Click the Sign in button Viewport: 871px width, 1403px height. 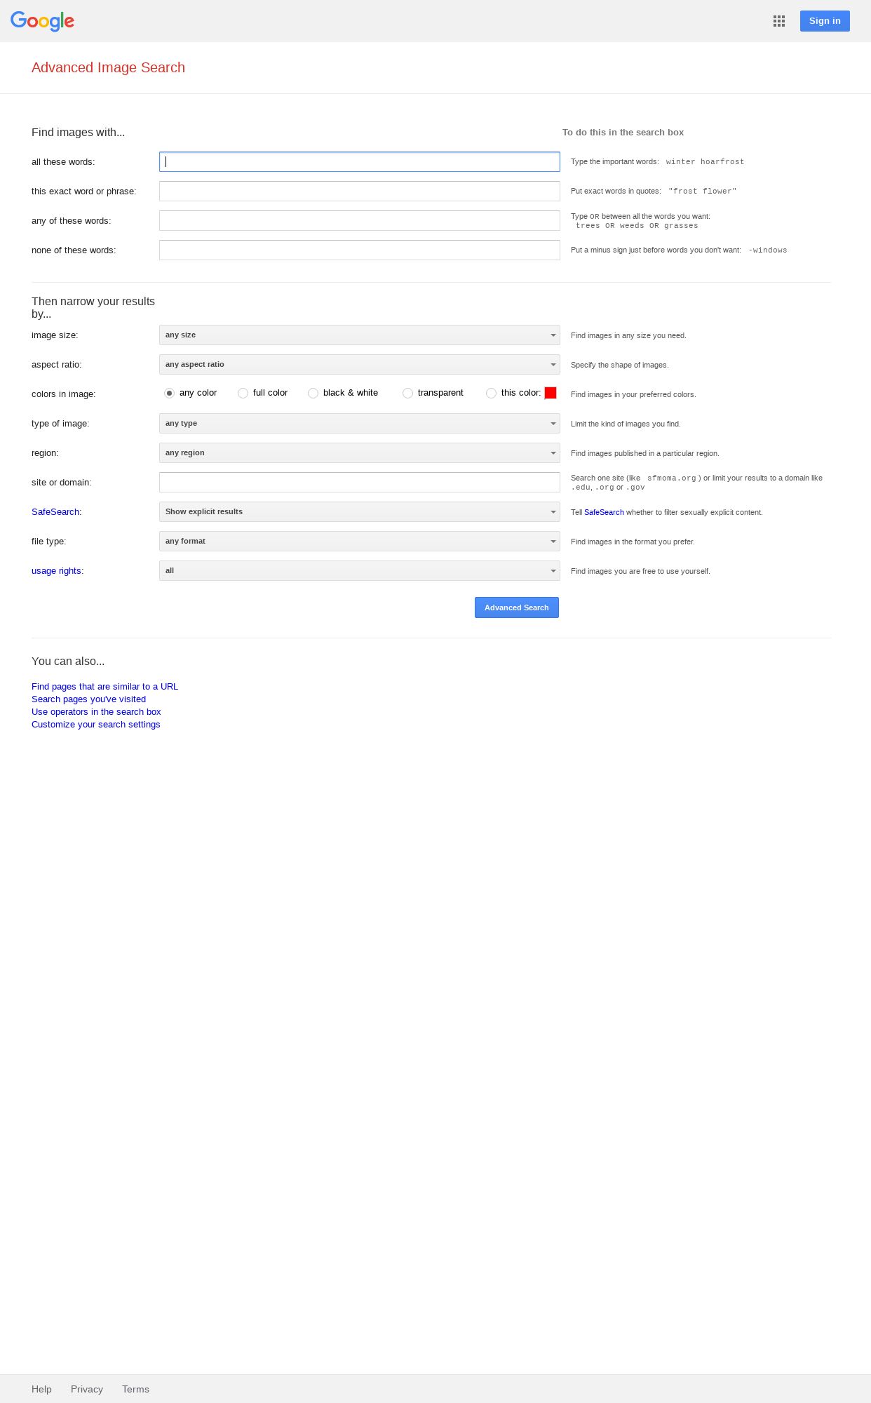point(825,21)
